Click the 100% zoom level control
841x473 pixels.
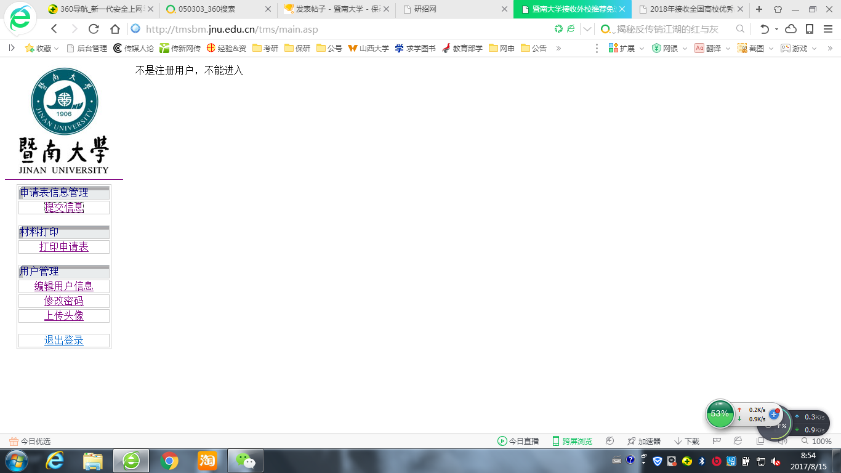coord(816,442)
